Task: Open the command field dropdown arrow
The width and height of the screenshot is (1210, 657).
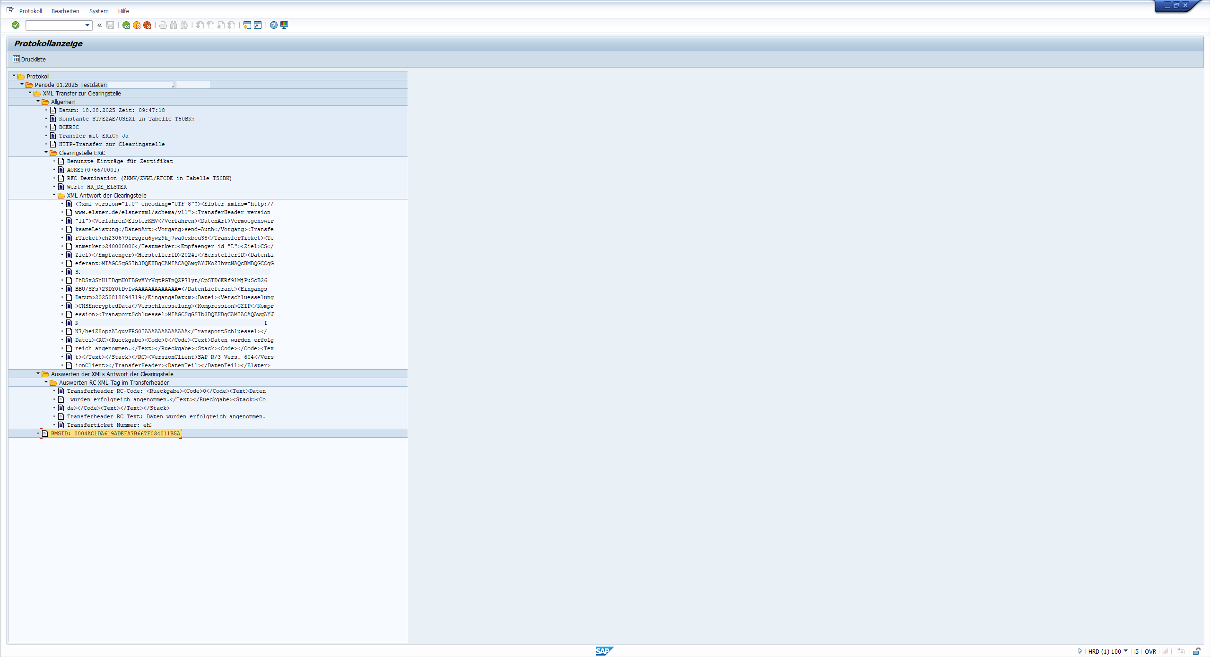Action: click(87, 25)
